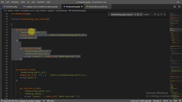The width and height of the screenshot is (182, 102).
Task: Toggle Use Regular Expression in find widget
Action: point(141,14)
